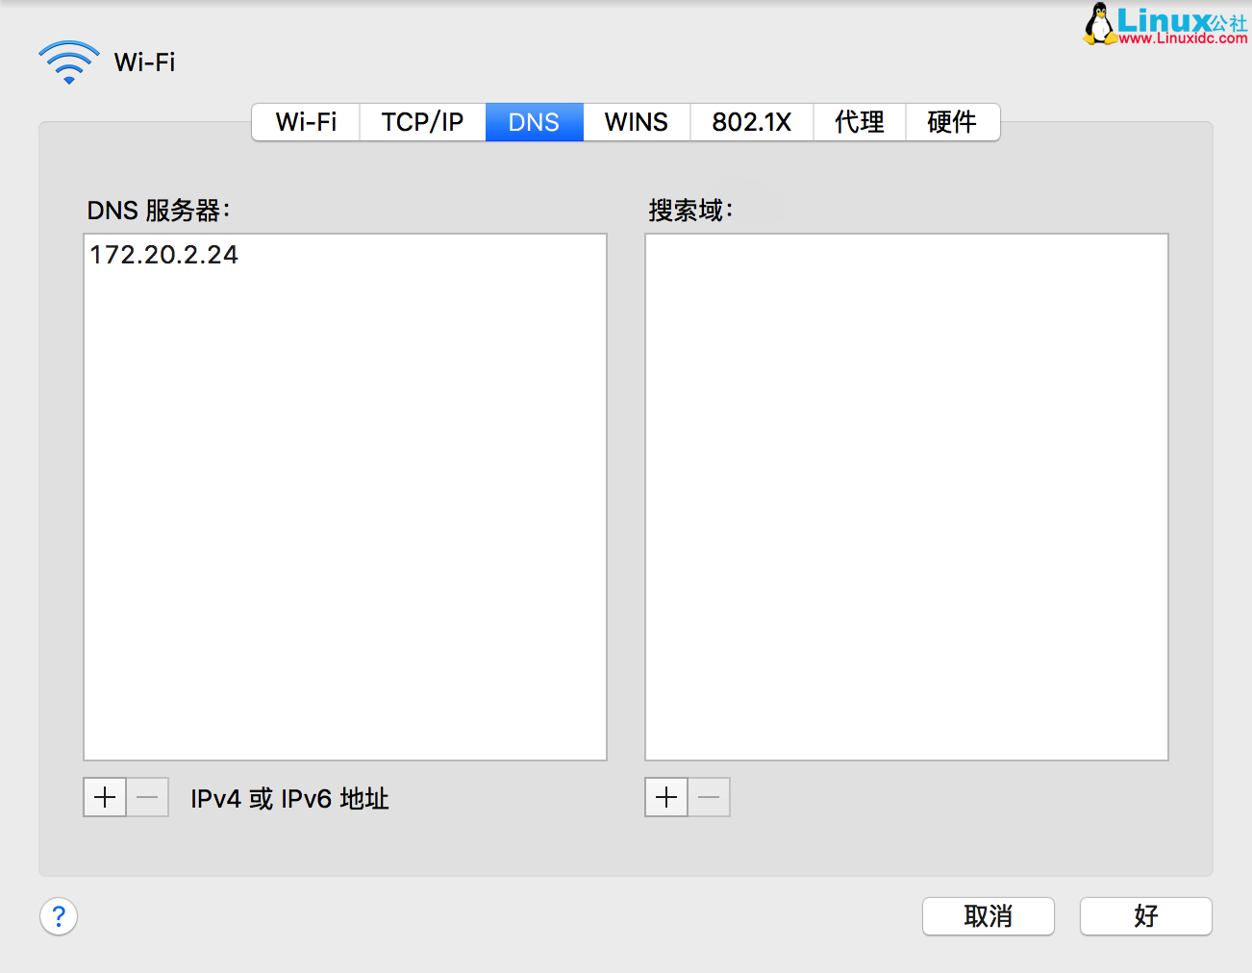Click the plus icon under DNS 服务器
This screenshot has height=973, width=1252.
coord(104,797)
